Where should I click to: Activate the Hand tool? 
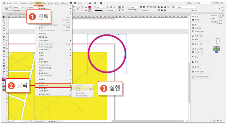click(4, 71)
